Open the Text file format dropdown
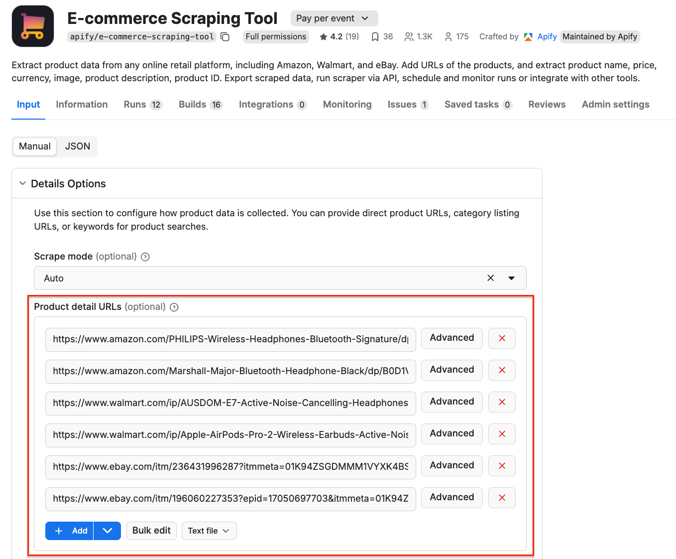 tap(209, 531)
